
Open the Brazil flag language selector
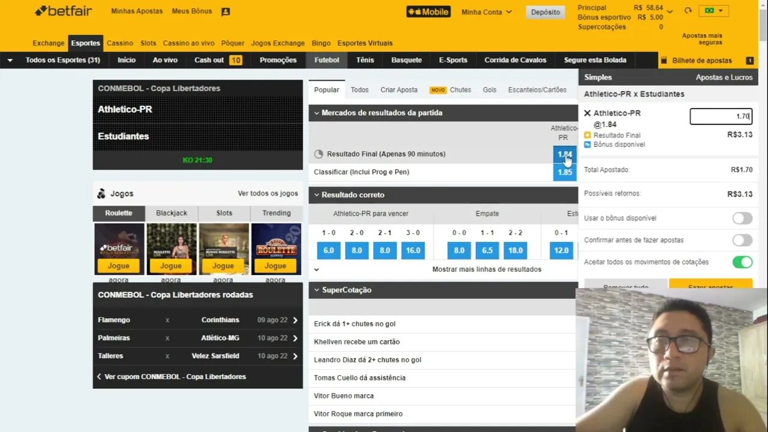[714, 11]
